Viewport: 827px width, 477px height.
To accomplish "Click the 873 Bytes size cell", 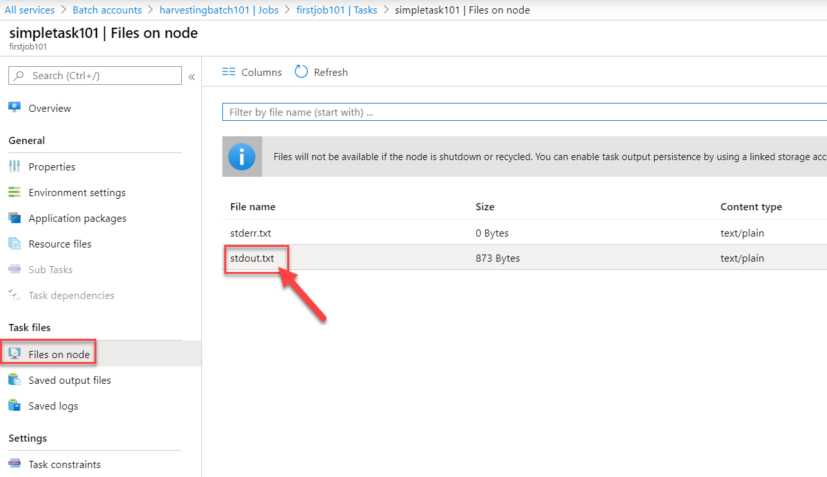I will coord(497,258).
